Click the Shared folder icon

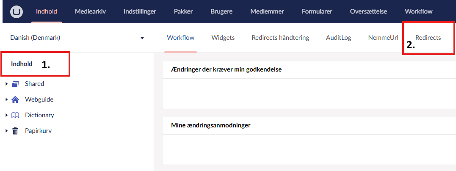(15, 84)
